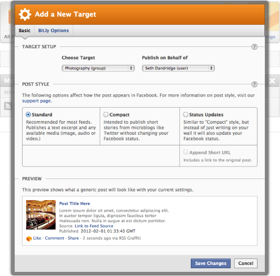Click the RSS feed icon behind the dialog
The image size is (280, 276).
[x=7, y=106]
